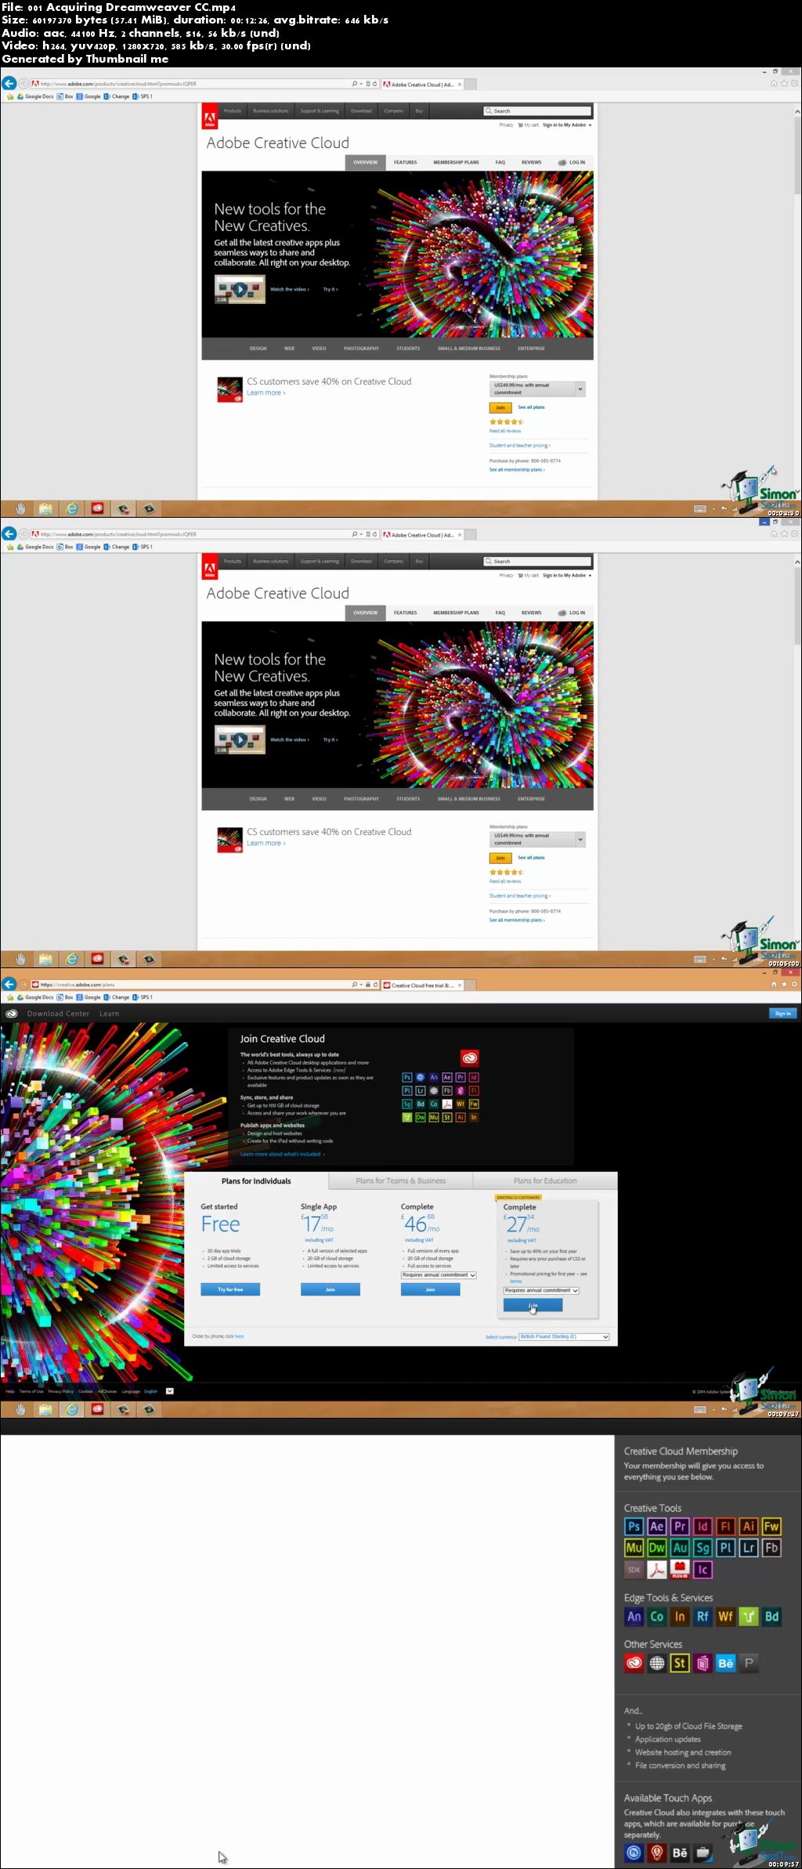Open Download Center in the dark navigation bar
The width and height of the screenshot is (802, 1869).
(58, 1014)
